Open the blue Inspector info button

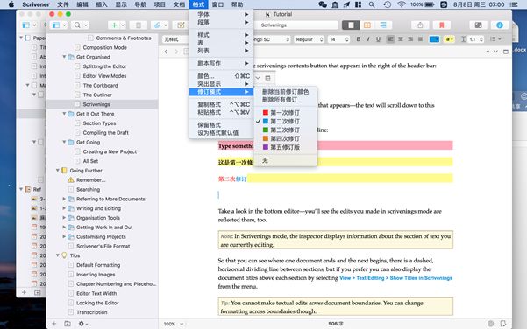tap(500, 25)
